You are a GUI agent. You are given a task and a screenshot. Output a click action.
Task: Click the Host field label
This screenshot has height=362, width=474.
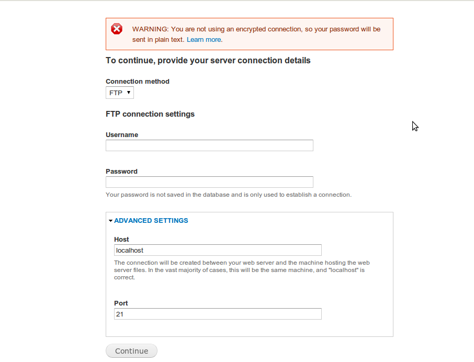[x=121, y=240]
